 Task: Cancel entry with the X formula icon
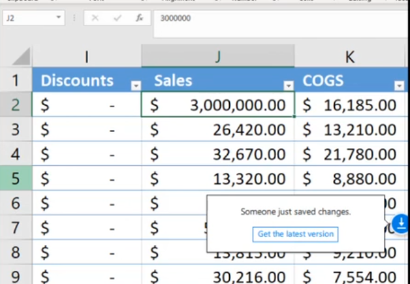(95, 18)
